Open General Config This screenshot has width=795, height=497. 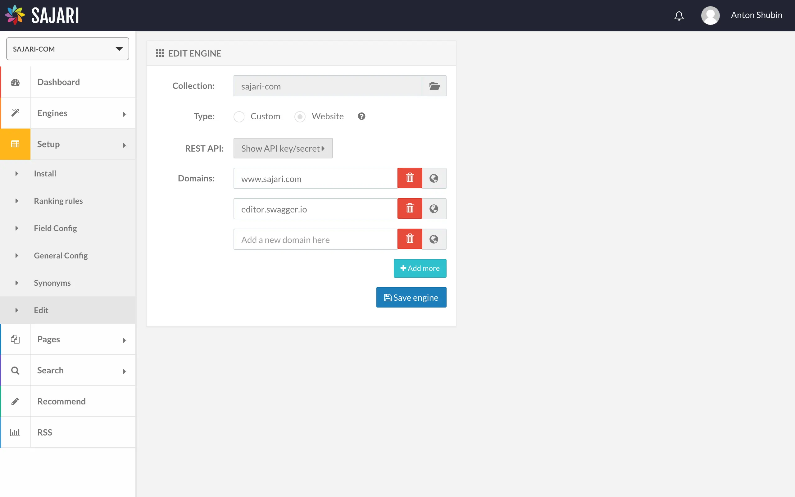coord(68,255)
